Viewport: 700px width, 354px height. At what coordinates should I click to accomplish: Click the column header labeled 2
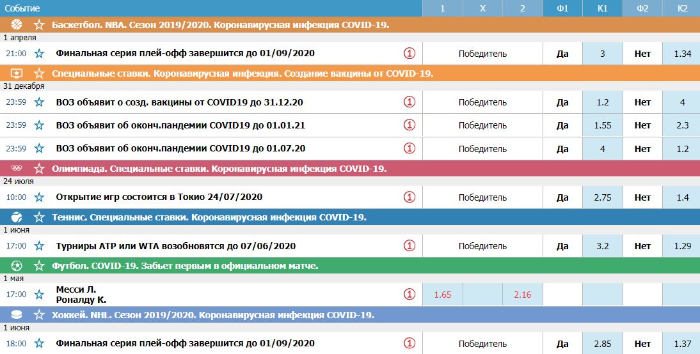point(522,8)
